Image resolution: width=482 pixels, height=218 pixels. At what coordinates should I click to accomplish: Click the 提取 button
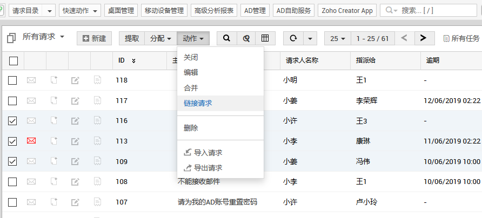coord(132,38)
